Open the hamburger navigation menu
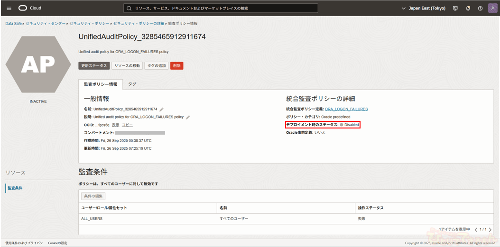500x247 pixels. pos(9,8)
